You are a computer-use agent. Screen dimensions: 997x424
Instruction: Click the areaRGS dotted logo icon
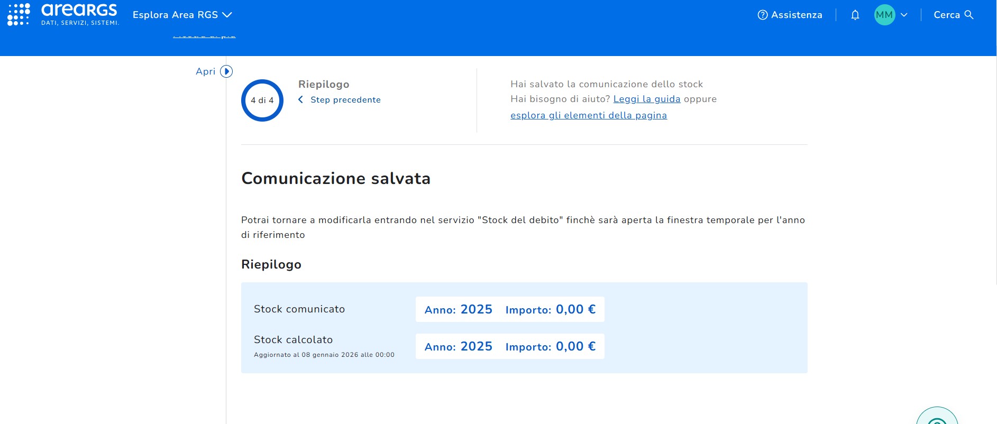coord(19,14)
